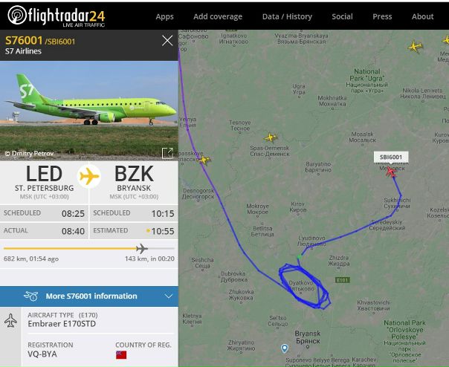
Task: Click the aircraft silhouette icon beside Aircraft Type
Action: tap(10, 320)
